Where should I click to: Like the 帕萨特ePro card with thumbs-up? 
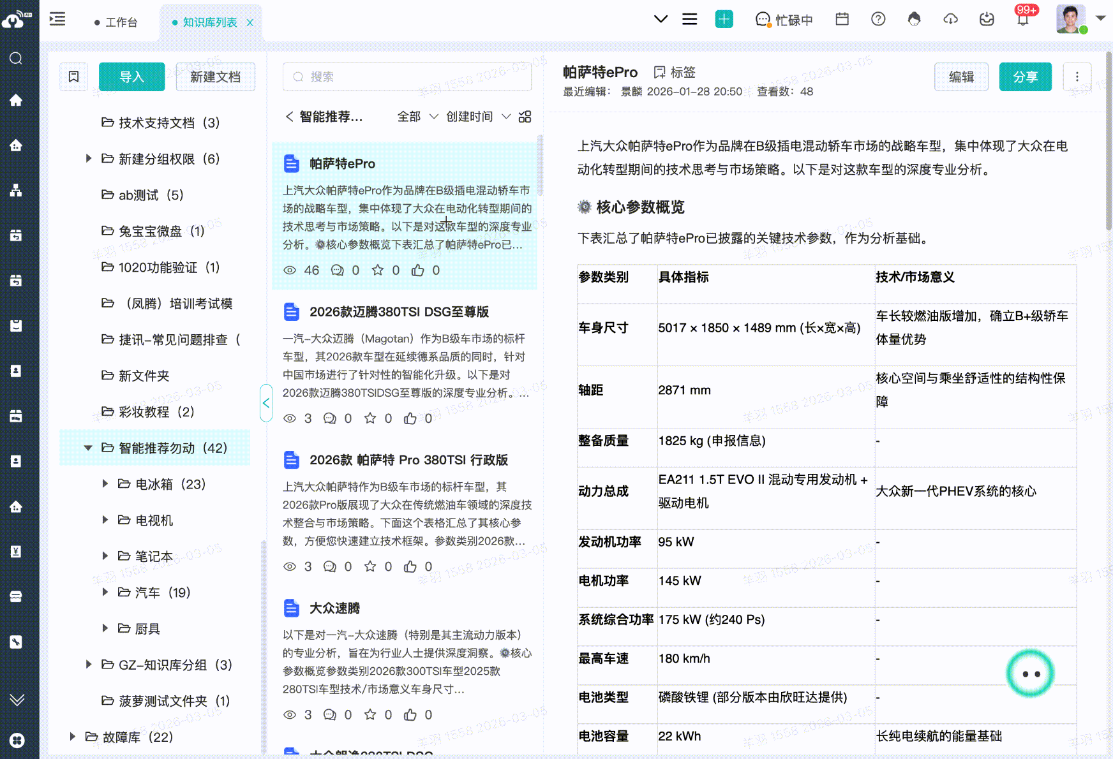point(418,270)
